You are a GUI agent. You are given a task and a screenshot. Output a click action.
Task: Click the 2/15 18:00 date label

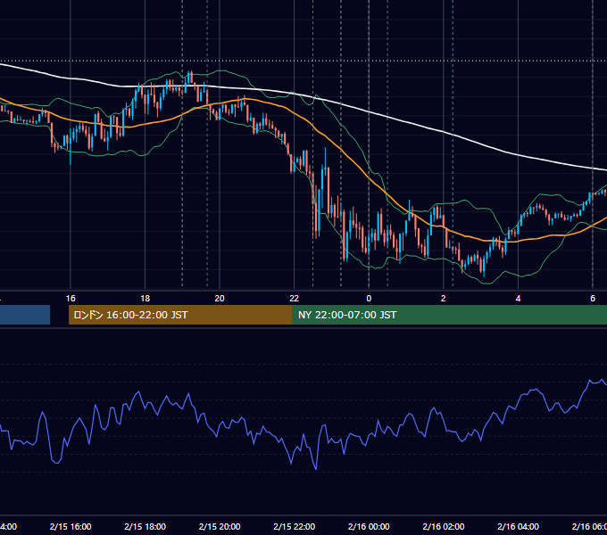pyautogui.click(x=146, y=526)
